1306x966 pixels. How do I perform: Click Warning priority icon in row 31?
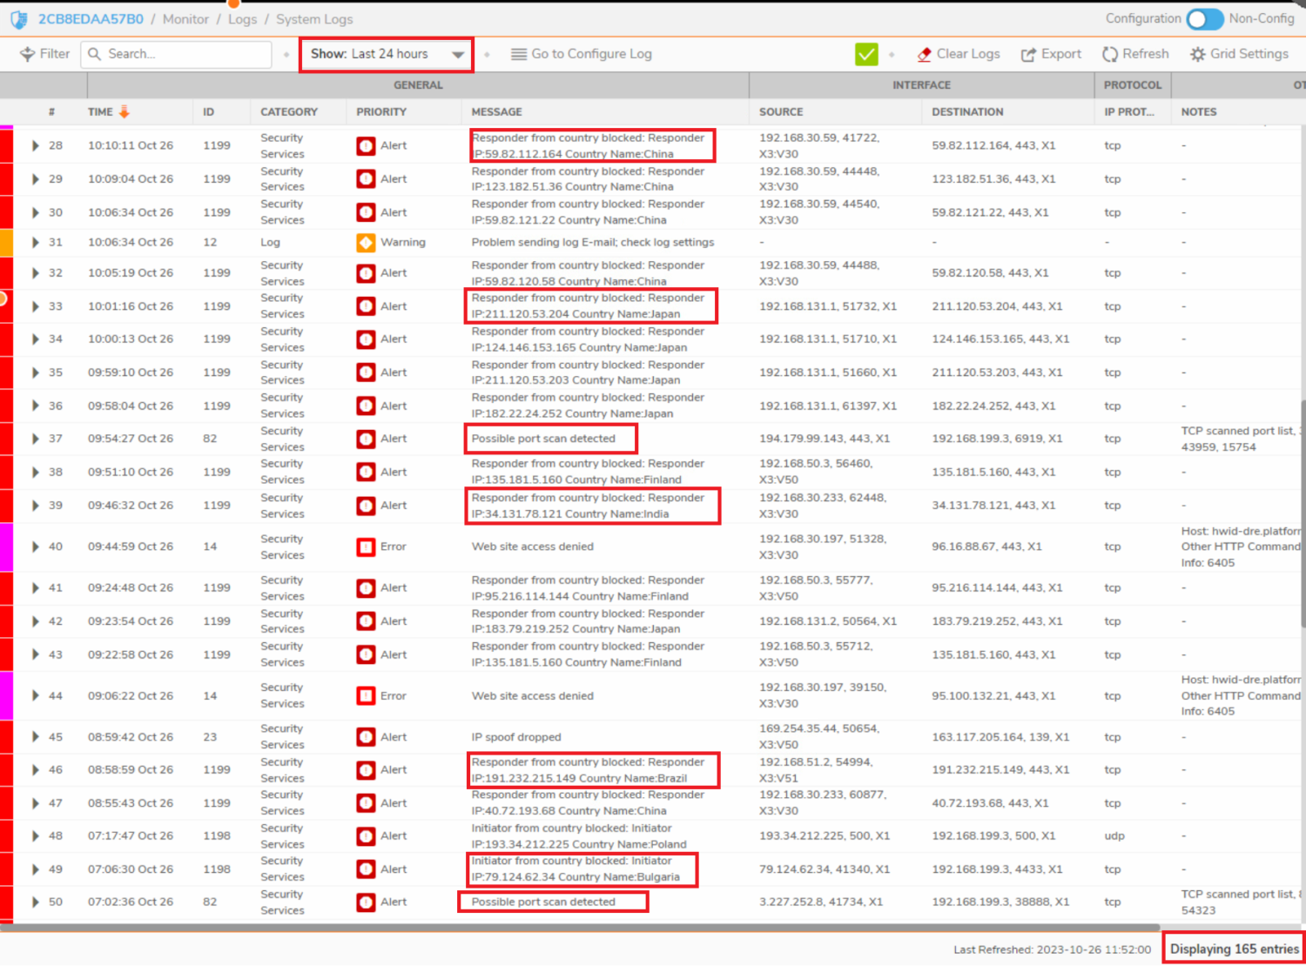[x=366, y=243]
